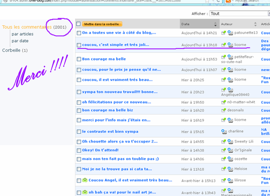Image resolution: width=270 pixels, height=196 pixels.
Task: Click green reply icon beside deconails
Action: 224,110
